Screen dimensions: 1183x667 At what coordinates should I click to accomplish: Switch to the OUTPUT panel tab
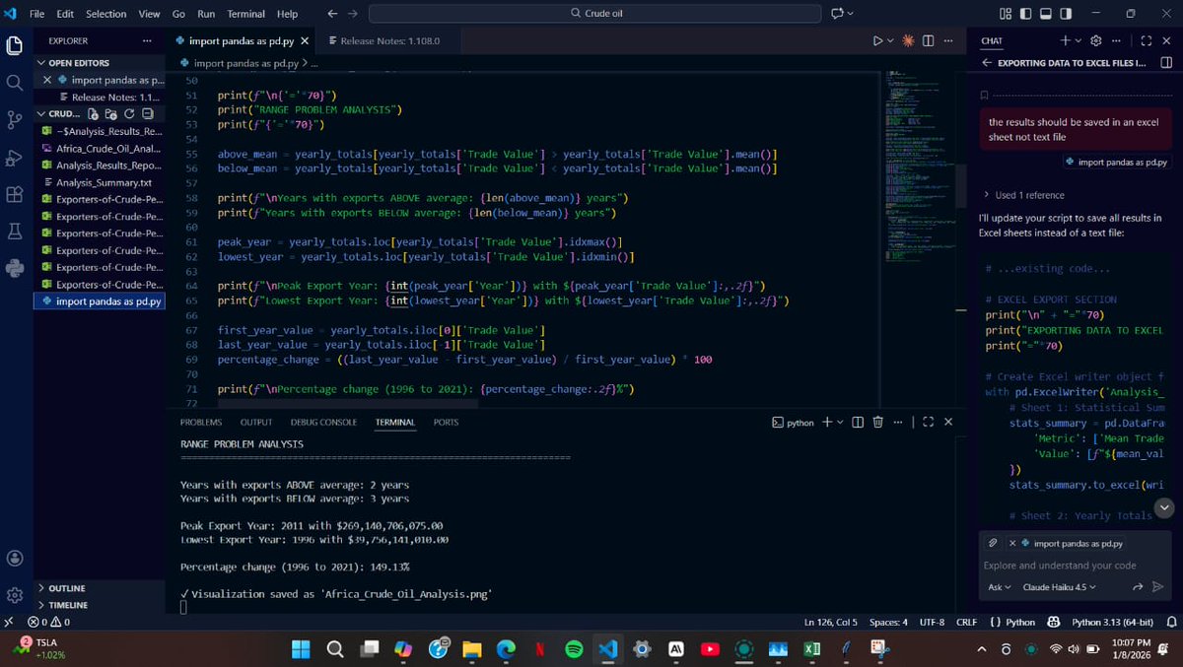pyautogui.click(x=256, y=422)
